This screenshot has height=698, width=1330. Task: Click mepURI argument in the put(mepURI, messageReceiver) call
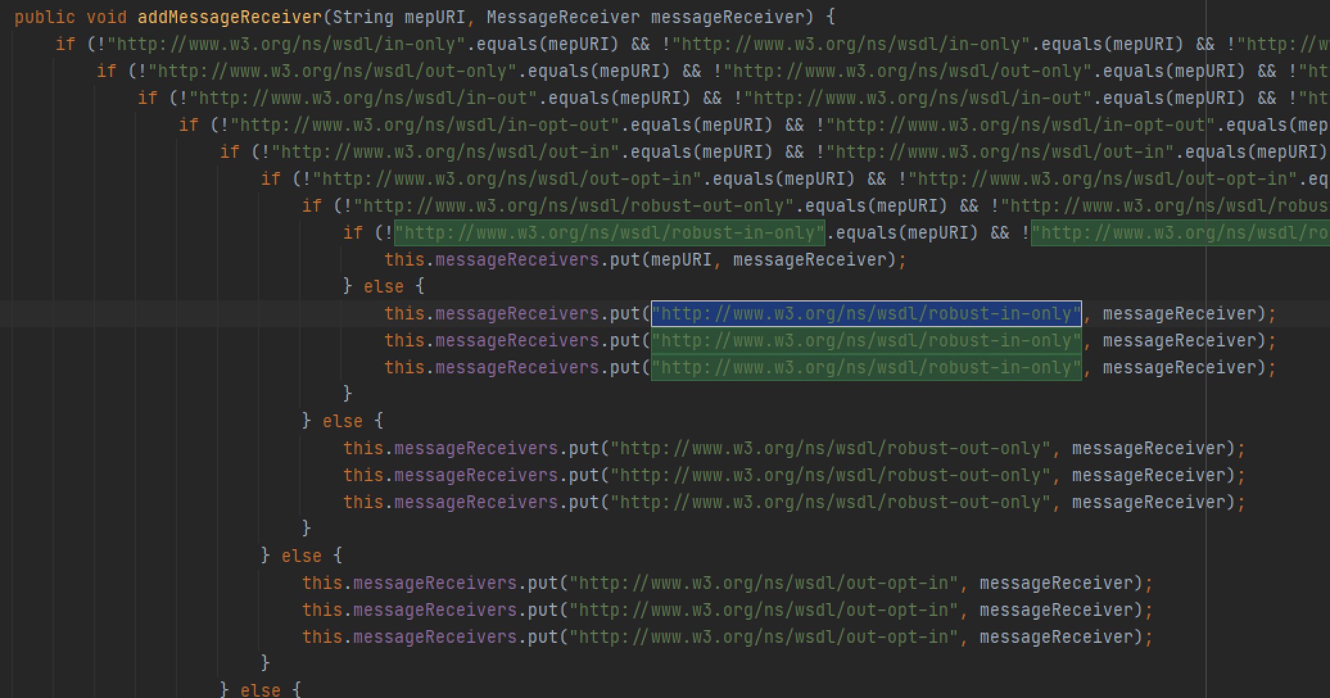[681, 260]
